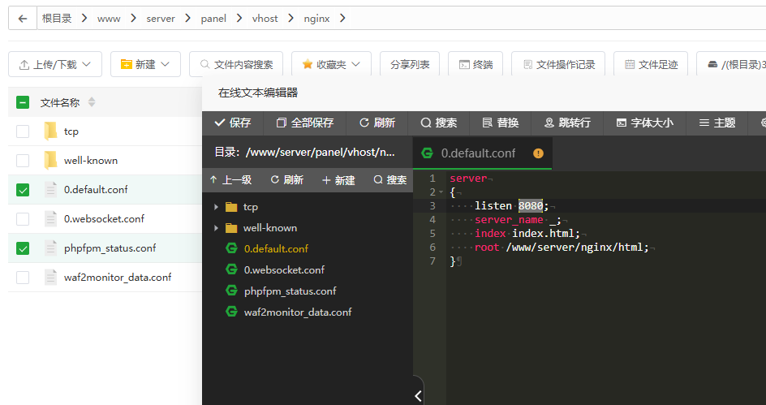766x405 pixels.
Task: Click 刷新 in the editor top toolbar
Action: [x=377, y=123]
